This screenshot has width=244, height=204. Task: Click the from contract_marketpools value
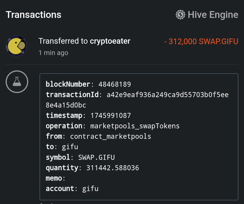(111, 137)
